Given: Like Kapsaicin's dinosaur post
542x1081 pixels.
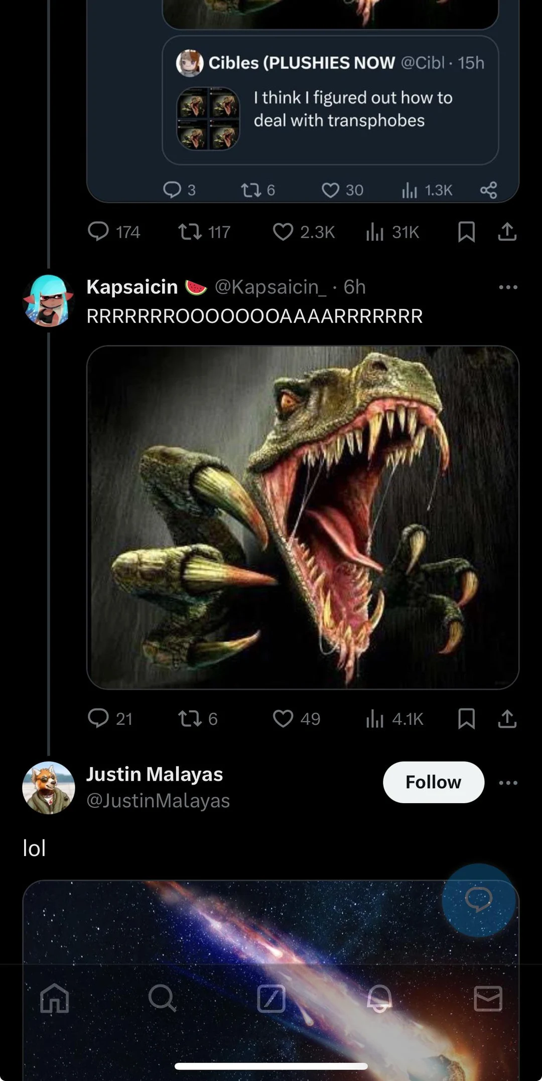Looking at the screenshot, I should (x=283, y=719).
